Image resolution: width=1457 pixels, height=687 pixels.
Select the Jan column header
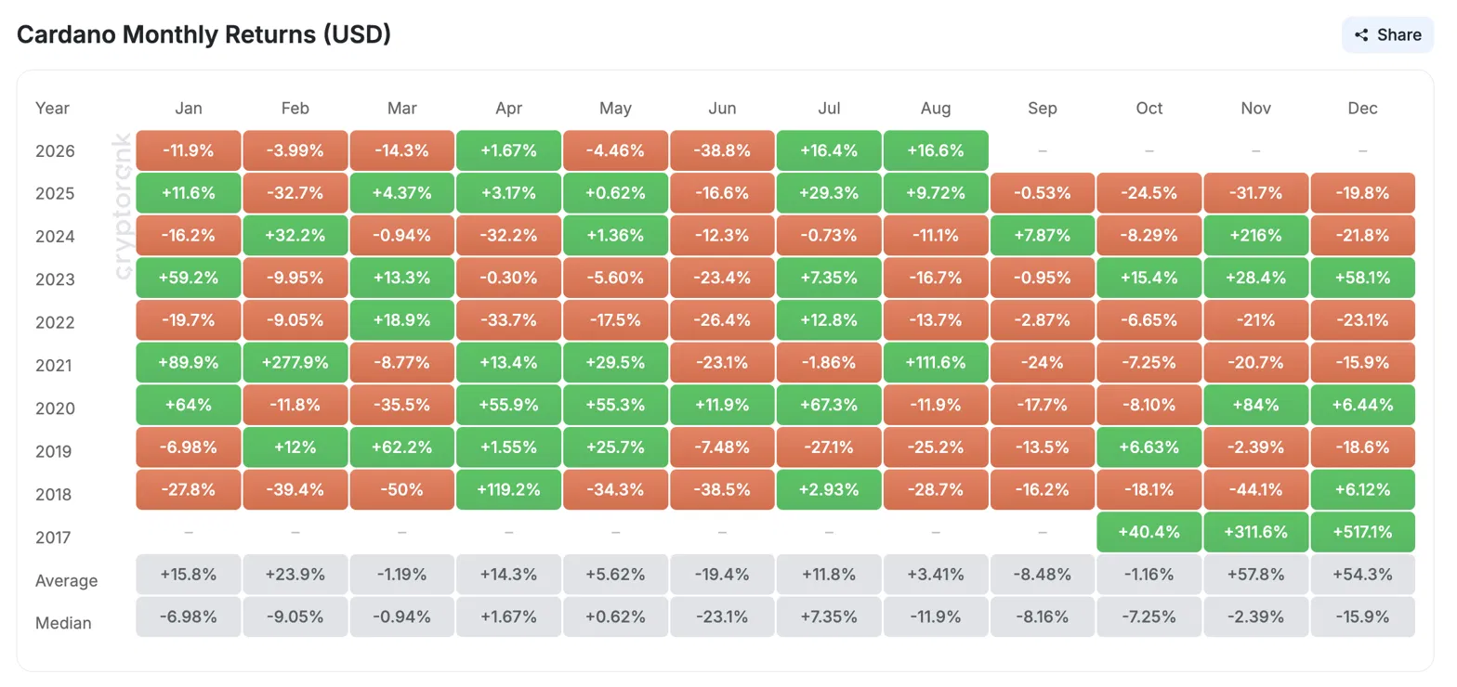click(189, 109)
